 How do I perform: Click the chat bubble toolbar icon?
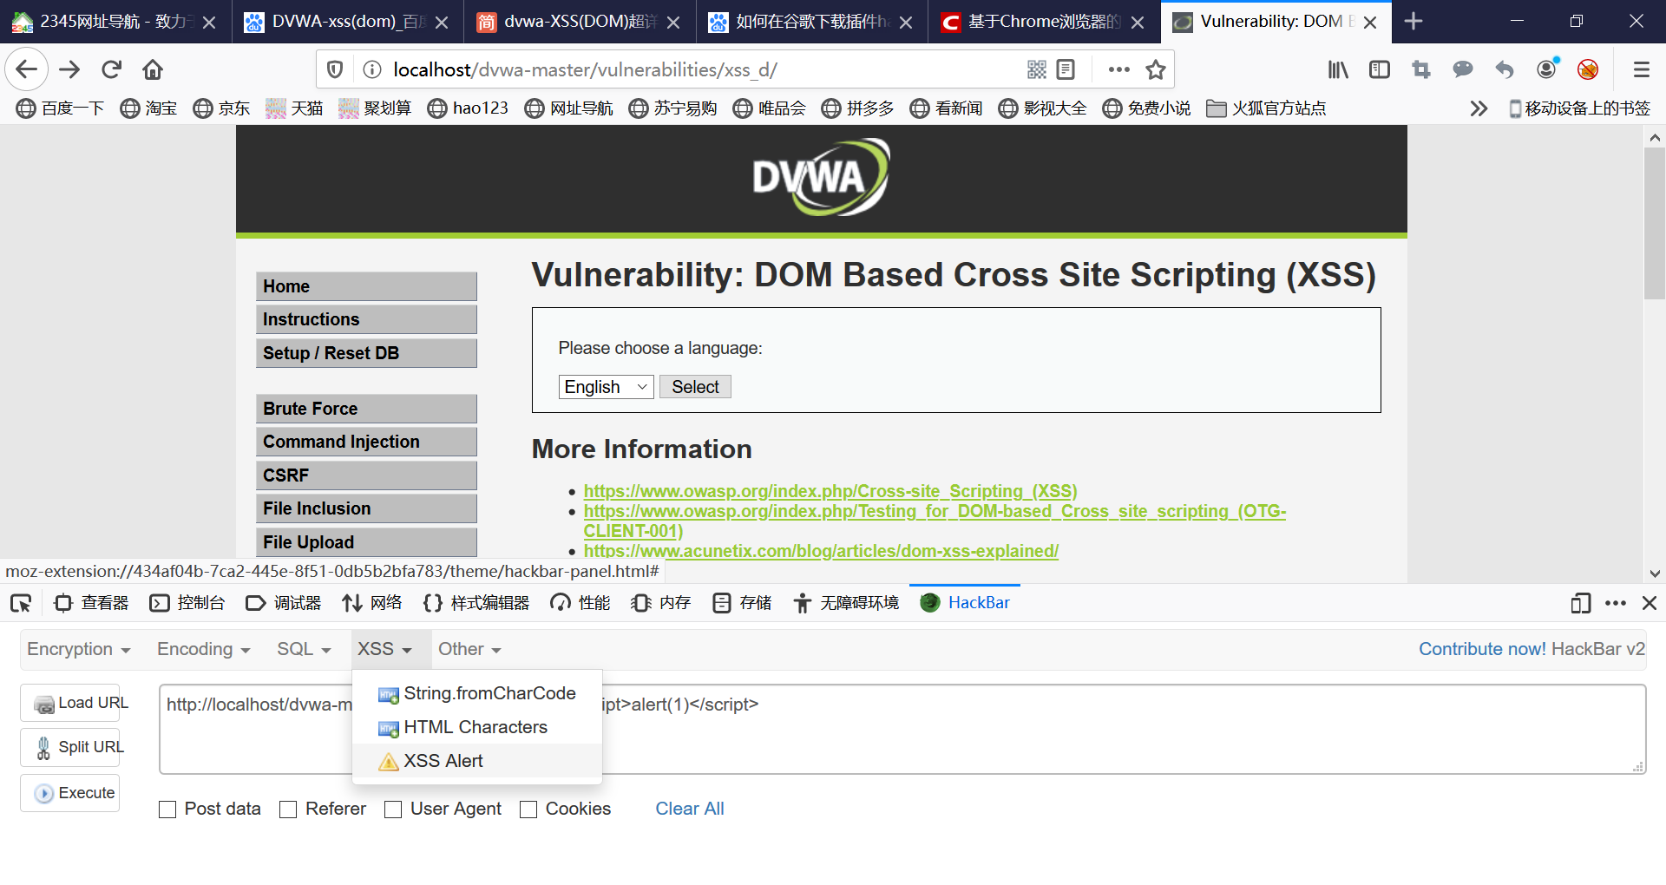[1463, 69]
